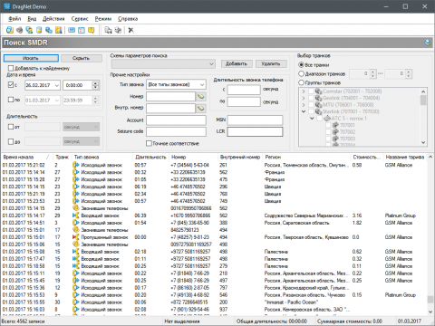Open the Вид menu
435x326 pixels.
pyautogui.click(x=32, y=19)
